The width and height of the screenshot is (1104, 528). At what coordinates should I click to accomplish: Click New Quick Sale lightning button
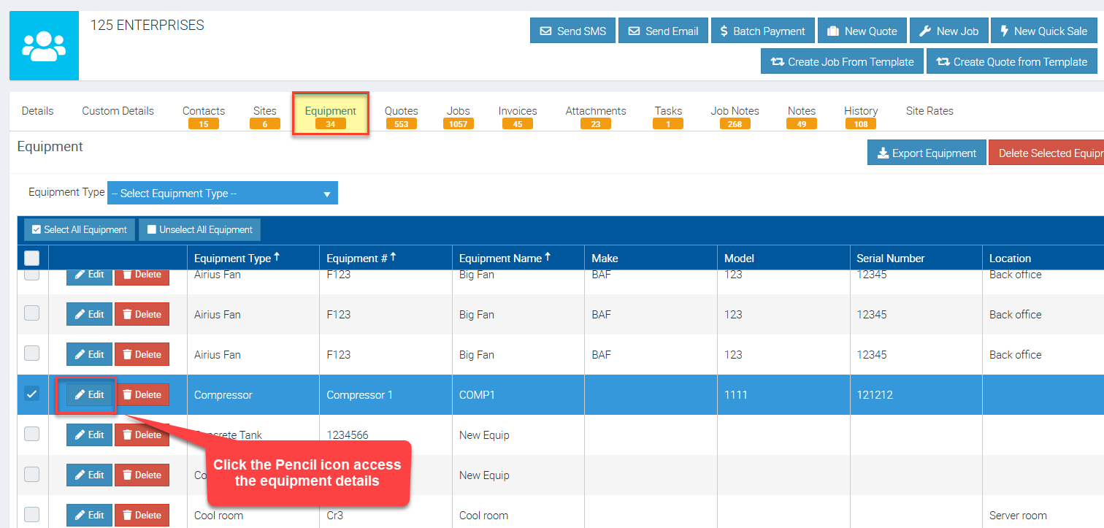(x=1043, y=31)
